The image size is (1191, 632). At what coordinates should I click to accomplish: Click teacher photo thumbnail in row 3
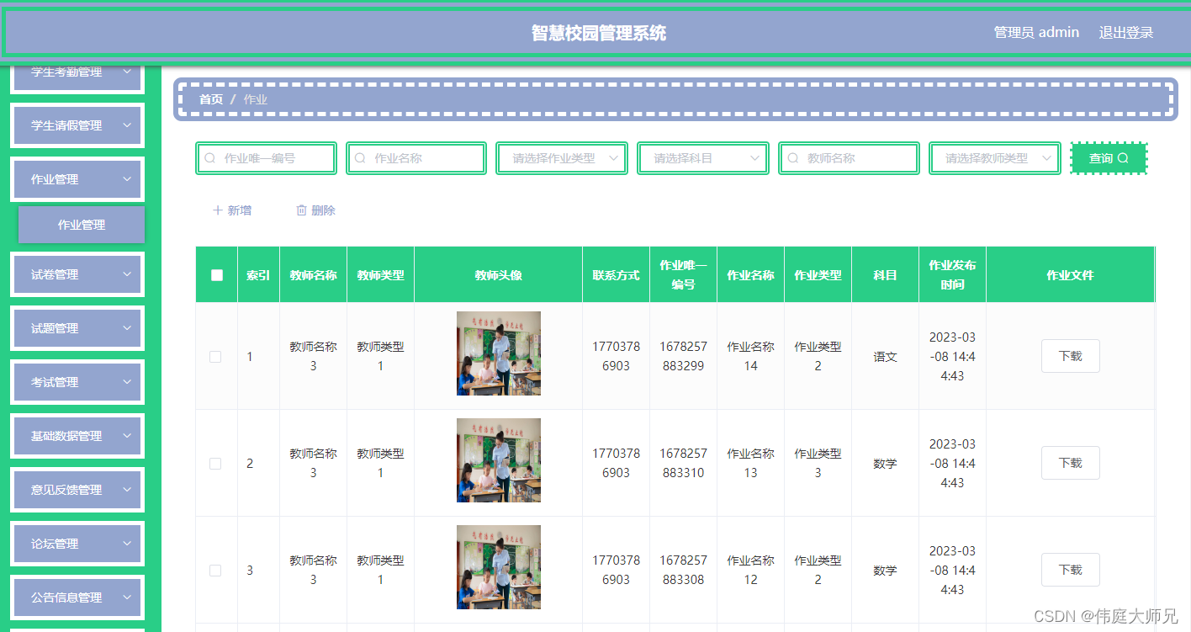(x=499, y=567)
